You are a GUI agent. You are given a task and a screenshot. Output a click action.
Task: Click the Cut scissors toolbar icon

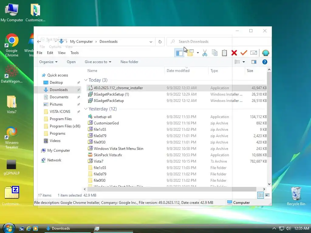click(x=205, y=53)
